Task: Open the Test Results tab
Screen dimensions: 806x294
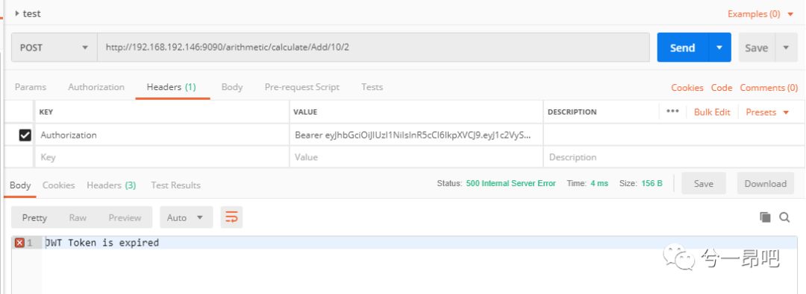Action: click(175, 185)
